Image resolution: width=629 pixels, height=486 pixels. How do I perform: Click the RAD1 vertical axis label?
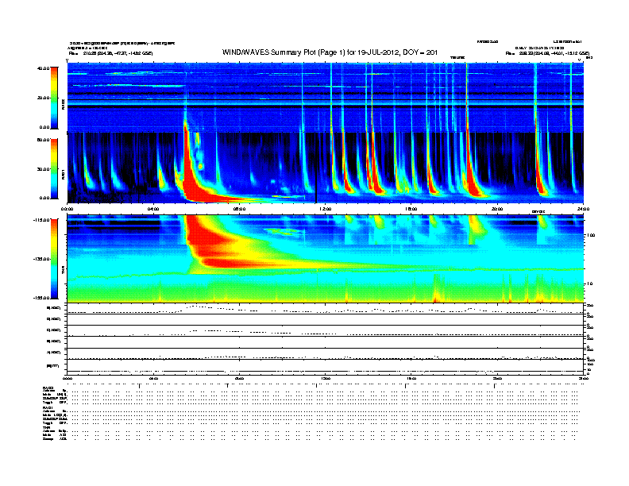[x=63, y=175]
